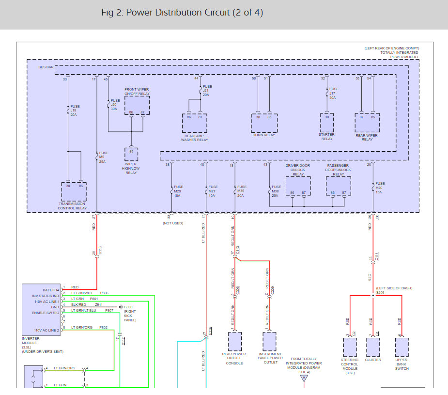This screenshot has width=448, height=395.
Task: Click the 'REAR WIPER RELAY' label
Action: (367, 138)
